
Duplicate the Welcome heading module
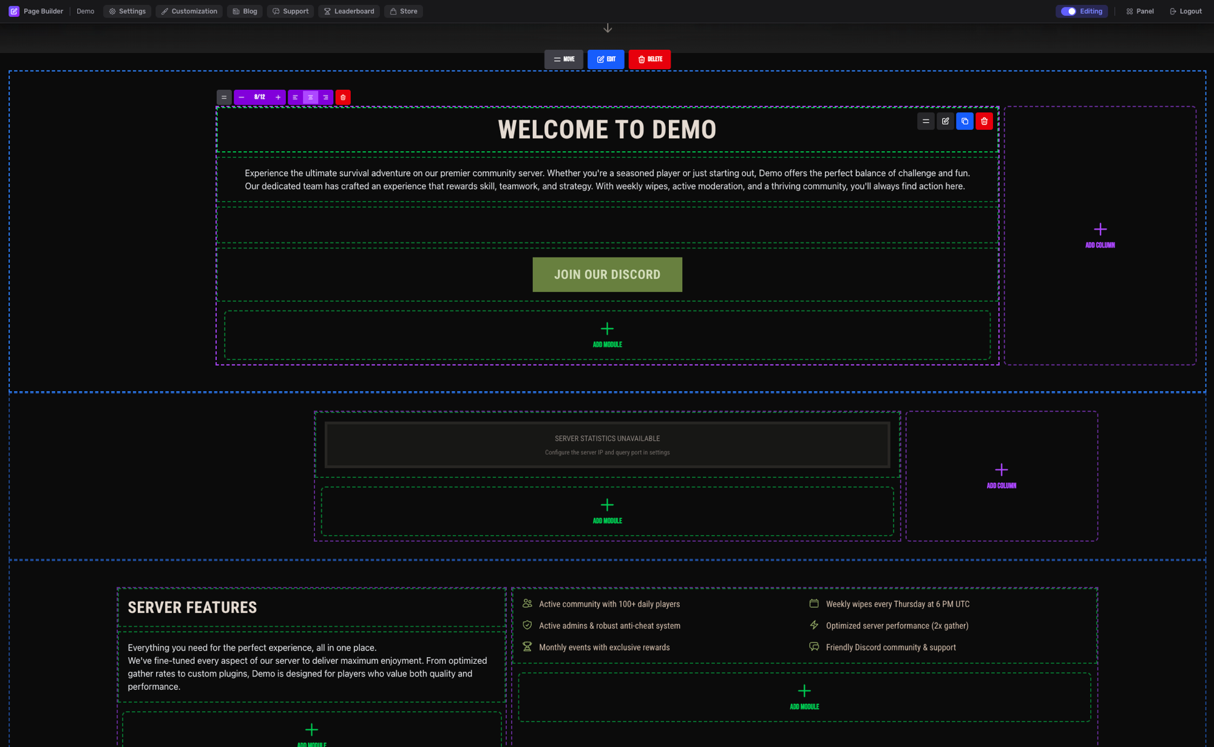point(965,121)
